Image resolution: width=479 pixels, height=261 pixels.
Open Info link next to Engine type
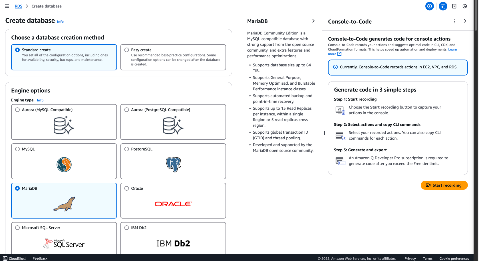click(40, 100)
